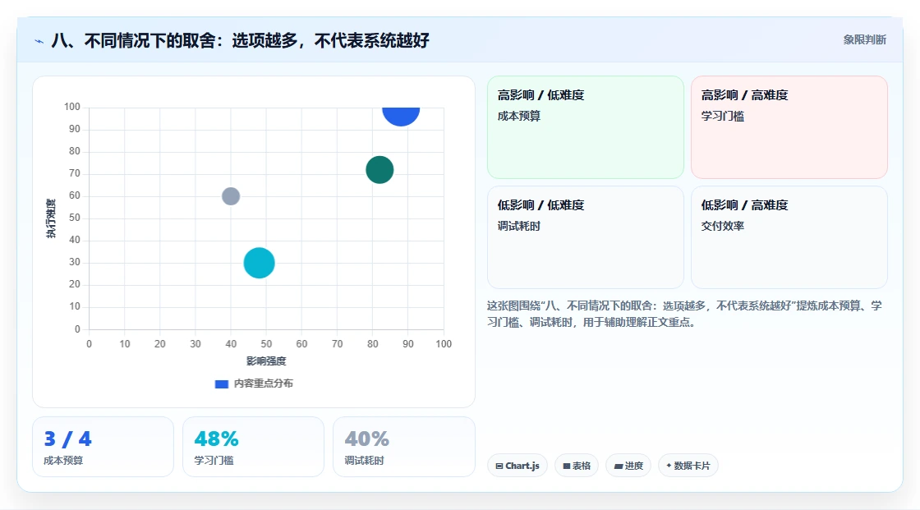Click the section title 八、不同情况下的取舍
This screenshot has height=510, width=920.
pyautogui.click(x=241, y=40)
